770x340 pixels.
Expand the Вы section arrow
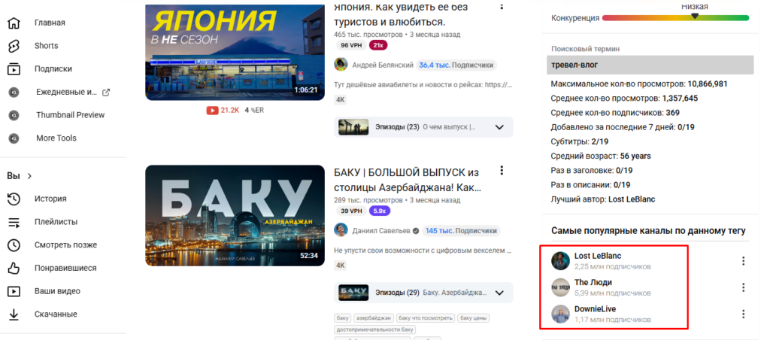click(x=29, y=176)
